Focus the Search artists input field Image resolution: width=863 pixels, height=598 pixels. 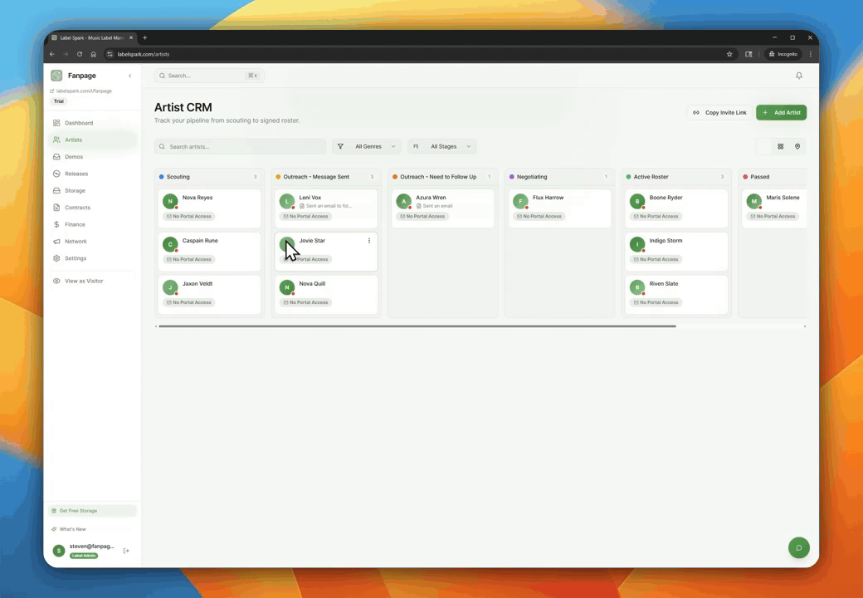click(241, 146)
